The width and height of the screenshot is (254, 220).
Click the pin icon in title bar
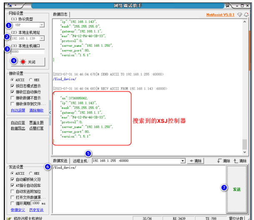227,5
